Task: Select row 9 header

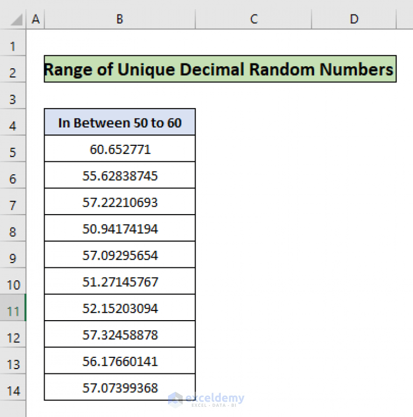Action: coord(13,255)
